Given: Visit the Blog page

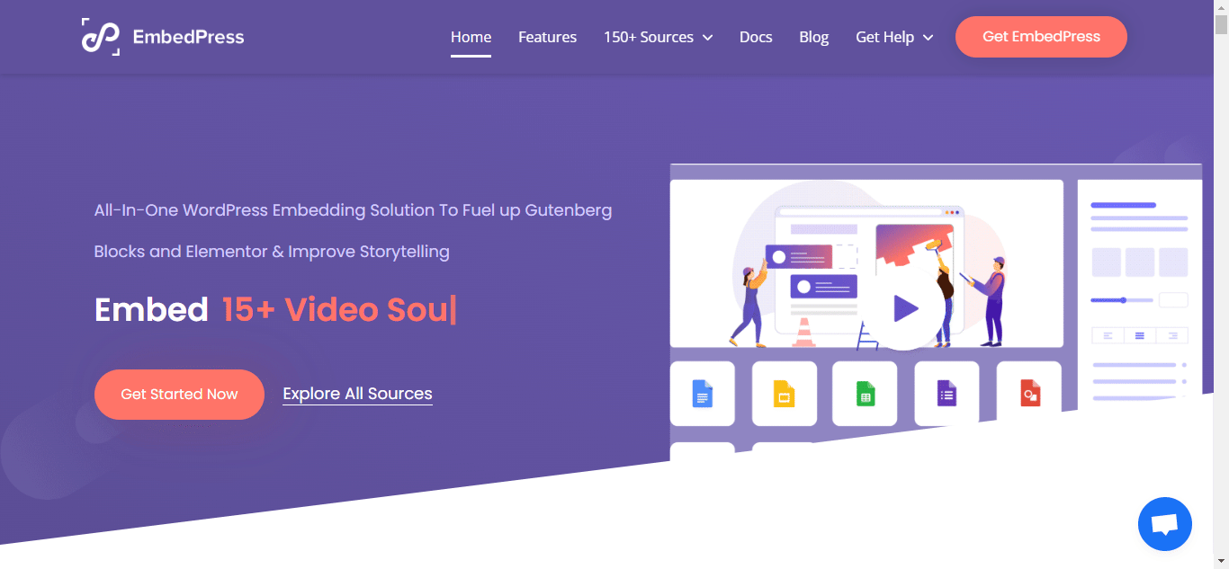Looking at the screenshot, I should [813, 37].
